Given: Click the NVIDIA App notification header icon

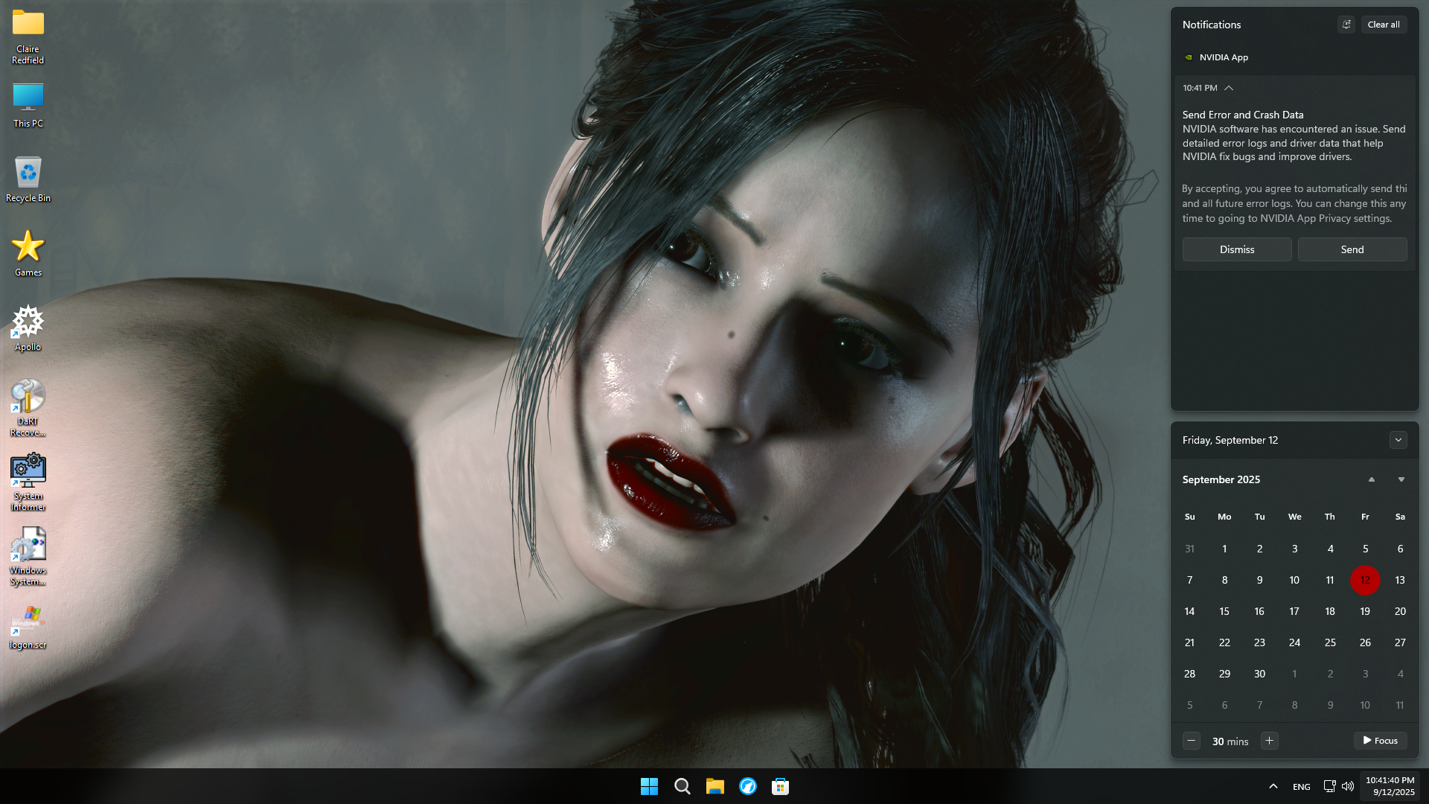Looking at the screenshot, I should pyautogui.click(x=1189, y=57).
